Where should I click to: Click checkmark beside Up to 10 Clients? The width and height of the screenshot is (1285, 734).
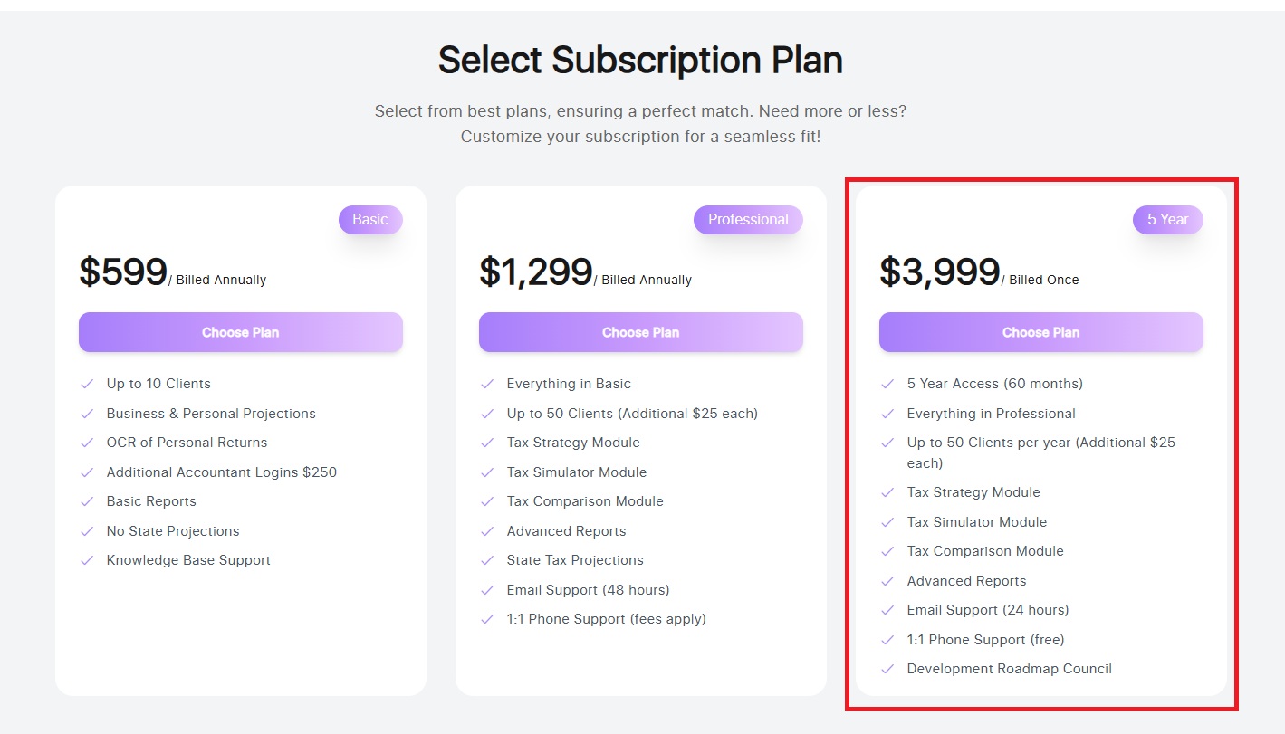pos(87,384)
